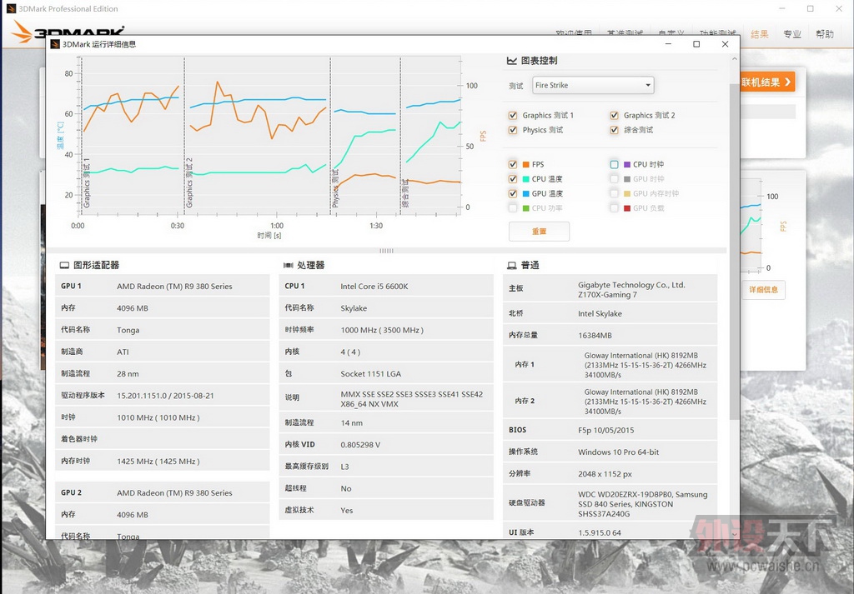
Task: Maximize the 运行详细信息 window
Action: [x=696, y=44]
